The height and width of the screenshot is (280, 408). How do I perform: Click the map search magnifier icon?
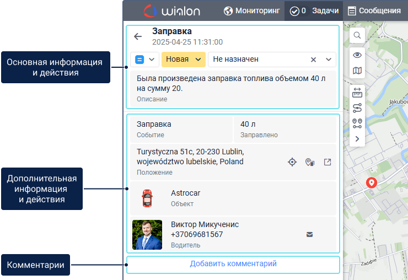(357, 35)
